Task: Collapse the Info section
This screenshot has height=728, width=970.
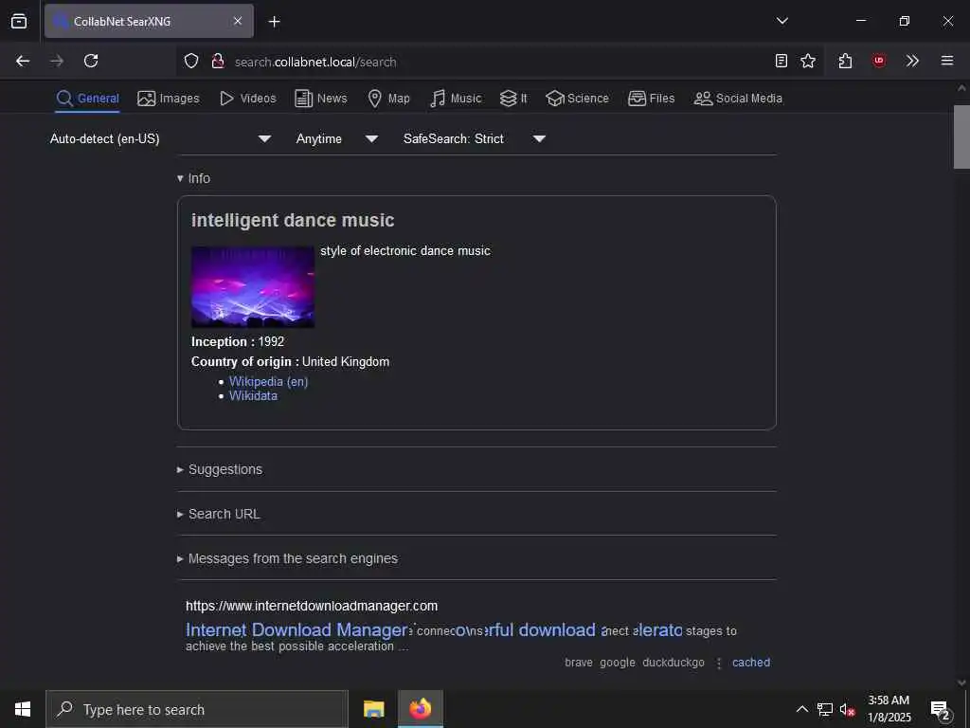Action: point(193,178)
